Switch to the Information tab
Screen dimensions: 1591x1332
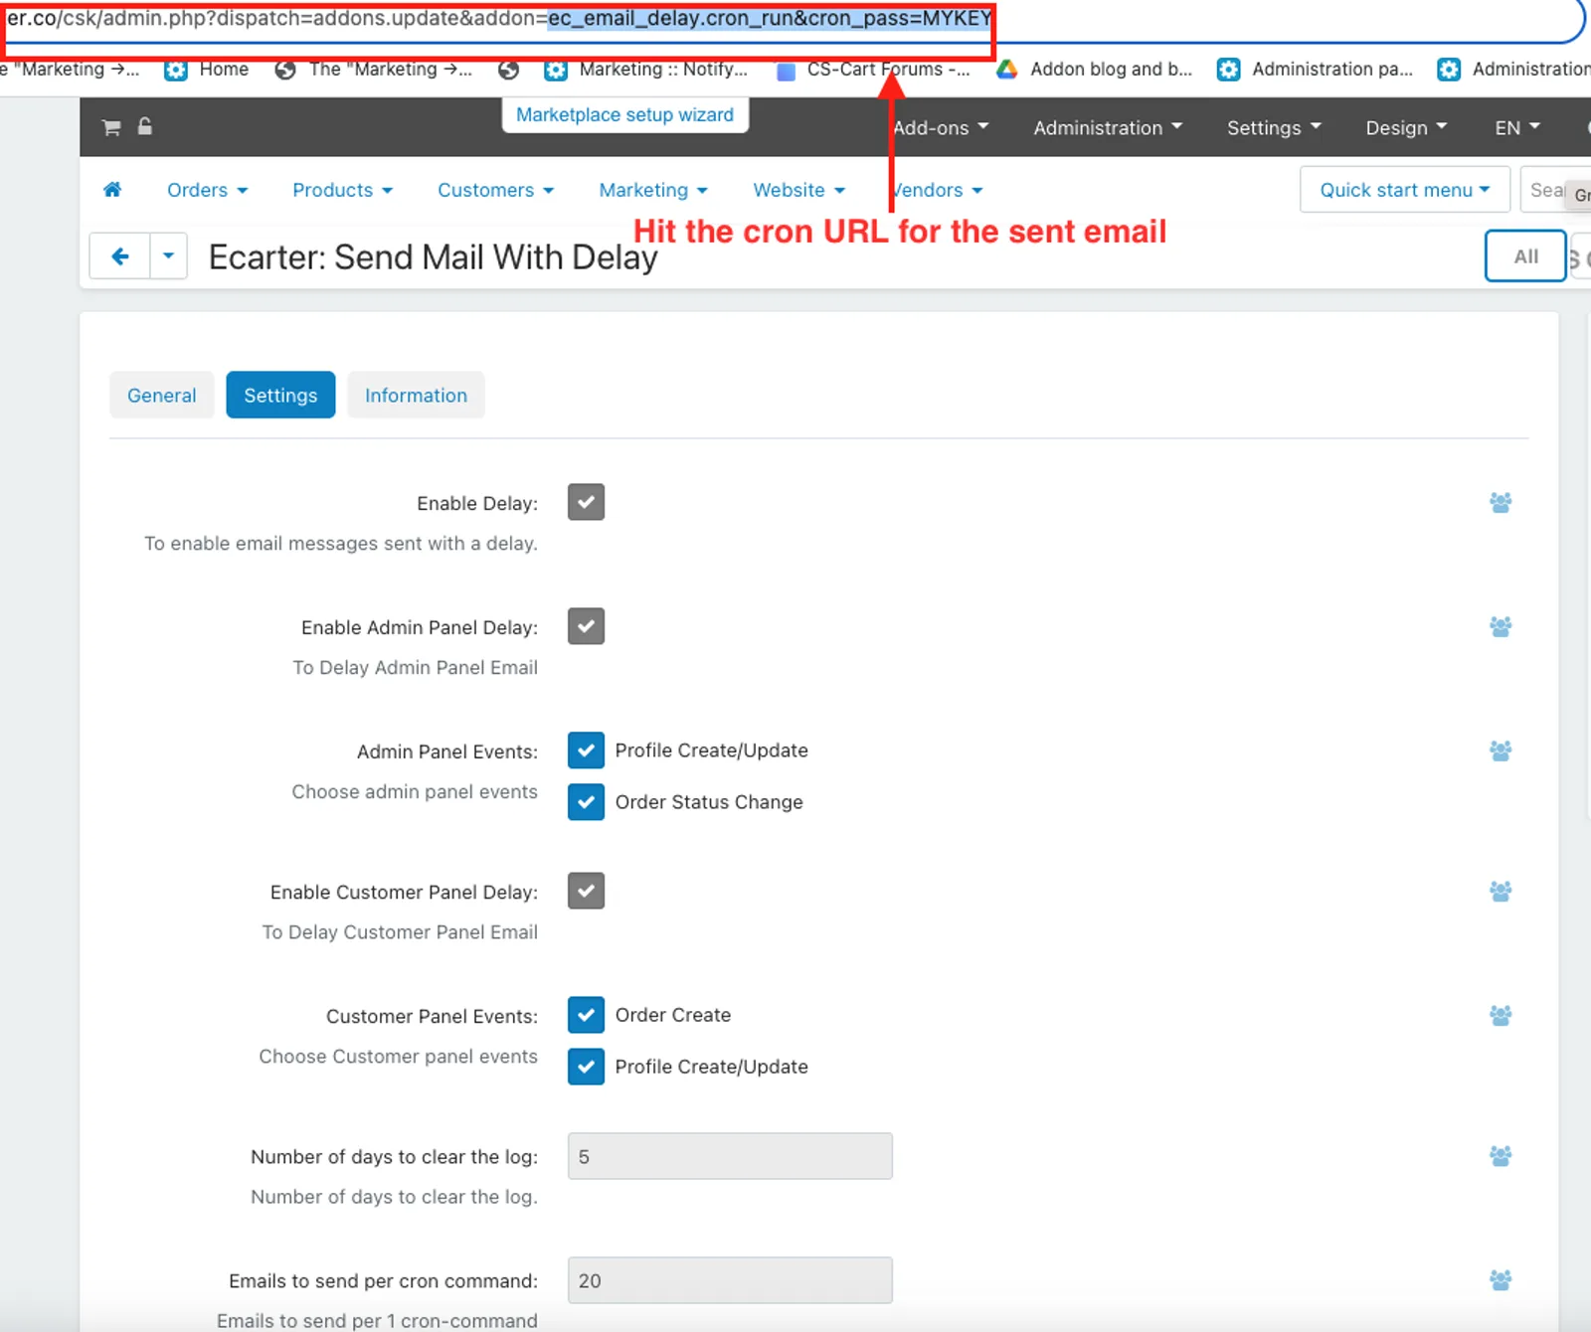pyautogui.click(x=416, y=396)
